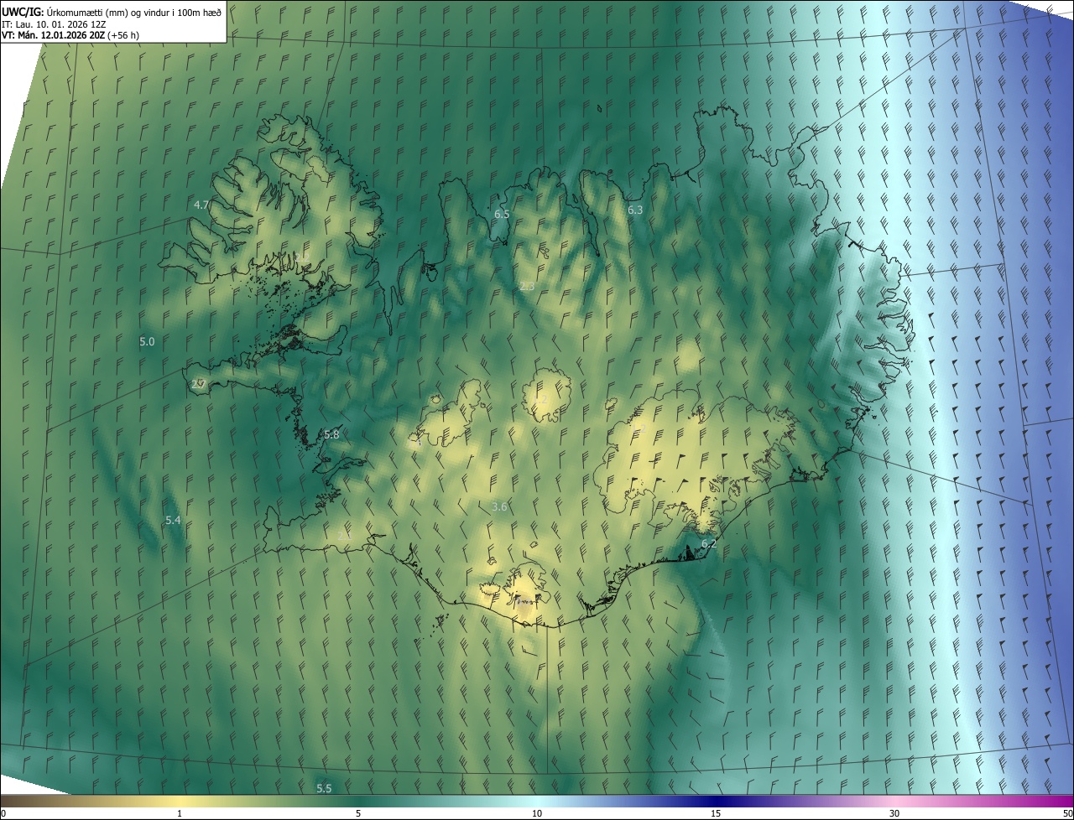Click the 5.5 value above the color scale
Image resolution: width=1074 pixels, height=820 pixels.
[x=324, y=788]
